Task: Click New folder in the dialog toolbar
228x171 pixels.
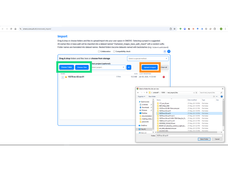Action: 152,97
